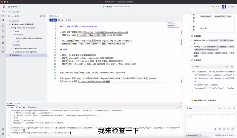The height and width of the screenshot is (138, 237).
Task: Click the run button in the bash block
Action: (x=226, y=66)
